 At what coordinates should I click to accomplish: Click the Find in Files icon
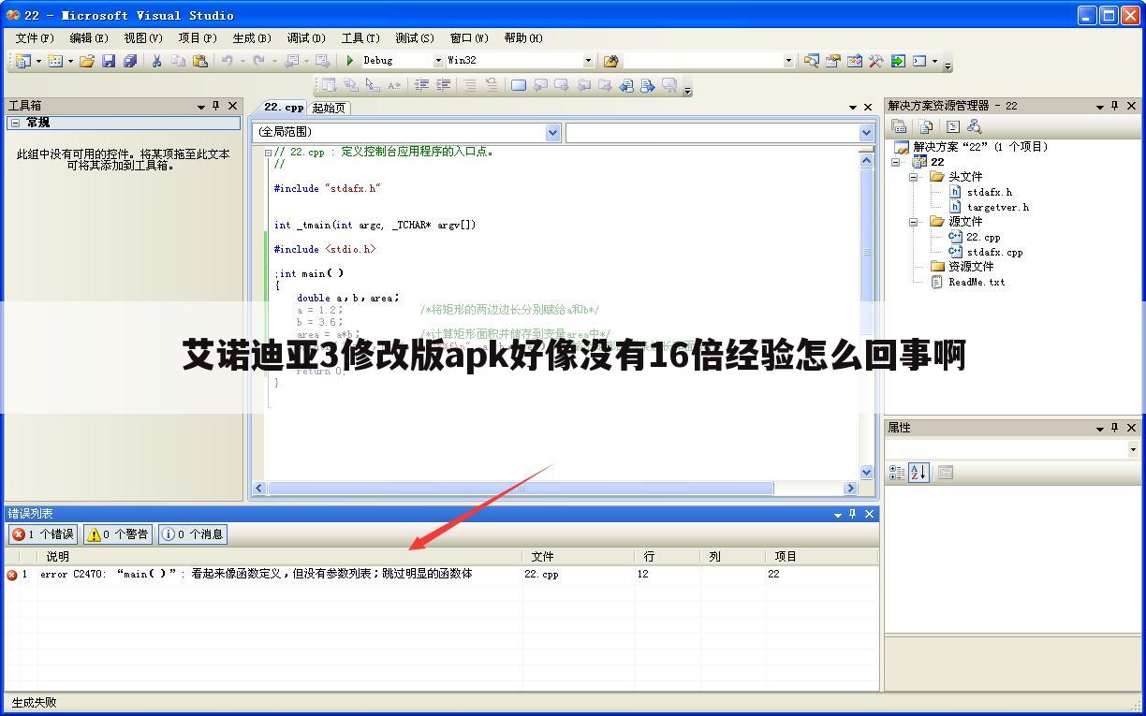tap(610, 61)
